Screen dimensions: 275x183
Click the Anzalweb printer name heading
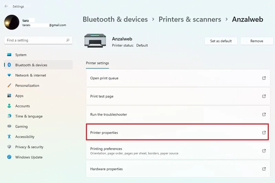pyautogui.click(x=122, y=39)
